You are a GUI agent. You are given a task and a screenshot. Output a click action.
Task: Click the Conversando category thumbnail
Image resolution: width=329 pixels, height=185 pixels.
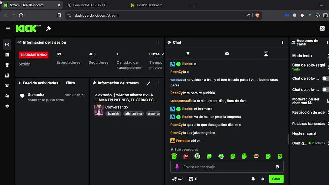coord(99,110)
